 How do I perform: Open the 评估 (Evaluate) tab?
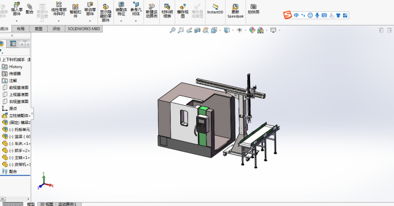pyautogui.click(x=56, y=29)
